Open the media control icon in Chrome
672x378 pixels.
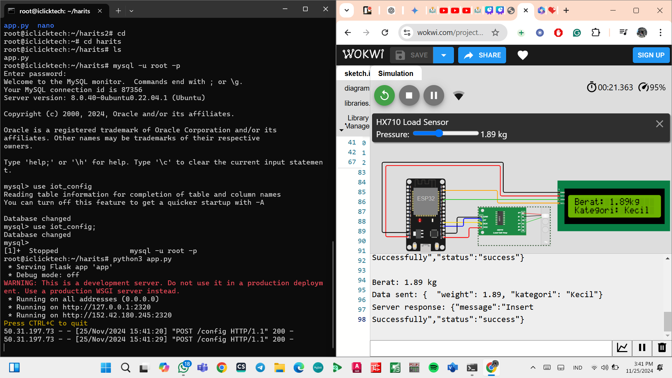click(623, 33)
